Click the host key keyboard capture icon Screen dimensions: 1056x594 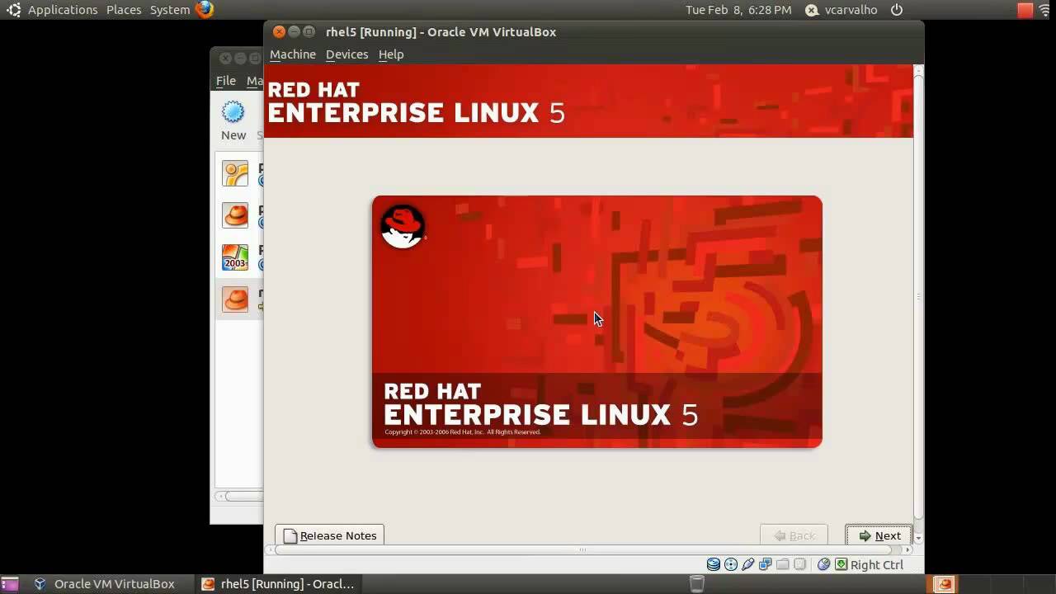click(x=841, y=564)
